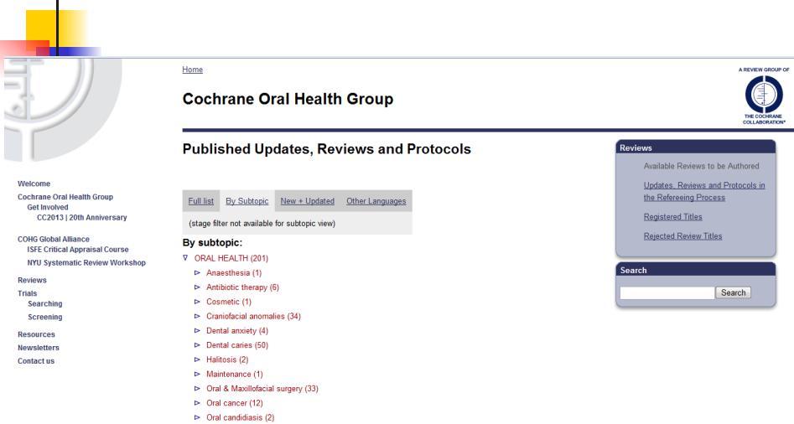Select the Oral cancer (12) subtopic
Viewport: 794px width, 424px height.
tap(235, 403)
